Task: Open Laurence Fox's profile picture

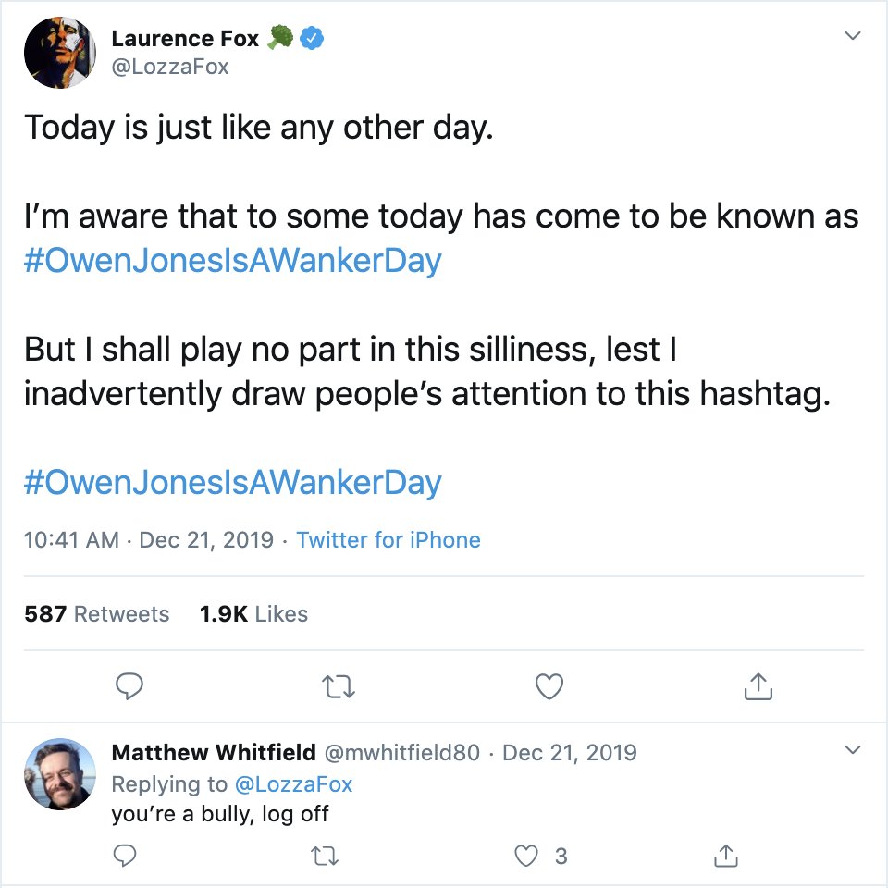Action: [60, 53]
